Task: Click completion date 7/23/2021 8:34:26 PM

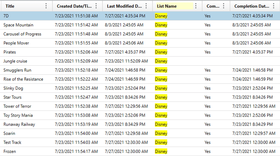Action: 252,97
